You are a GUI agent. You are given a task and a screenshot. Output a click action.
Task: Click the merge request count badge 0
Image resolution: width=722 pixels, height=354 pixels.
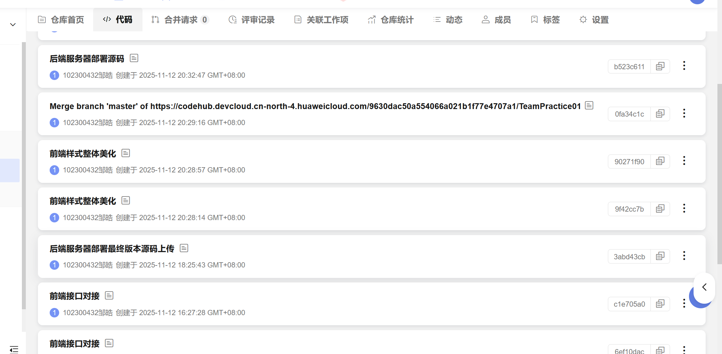(x=204, y=20)
